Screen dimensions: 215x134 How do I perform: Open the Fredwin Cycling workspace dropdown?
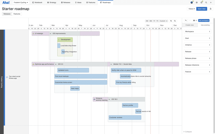[x=21, y=2]
